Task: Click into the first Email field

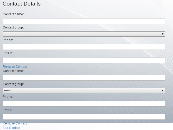Action: [84, 60]
